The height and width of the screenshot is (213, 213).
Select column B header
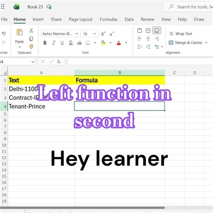coord(120,73)
